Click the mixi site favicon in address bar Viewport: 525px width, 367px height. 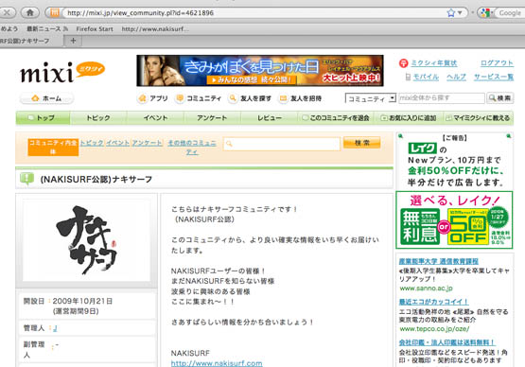click(x=54, y=12)
